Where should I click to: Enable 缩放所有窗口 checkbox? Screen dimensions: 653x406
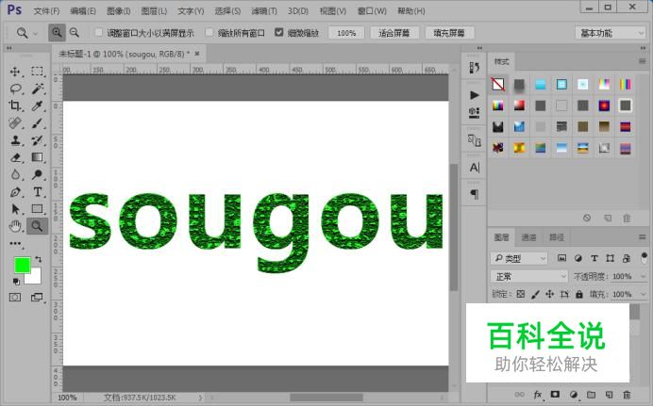(x=209, y=32)
